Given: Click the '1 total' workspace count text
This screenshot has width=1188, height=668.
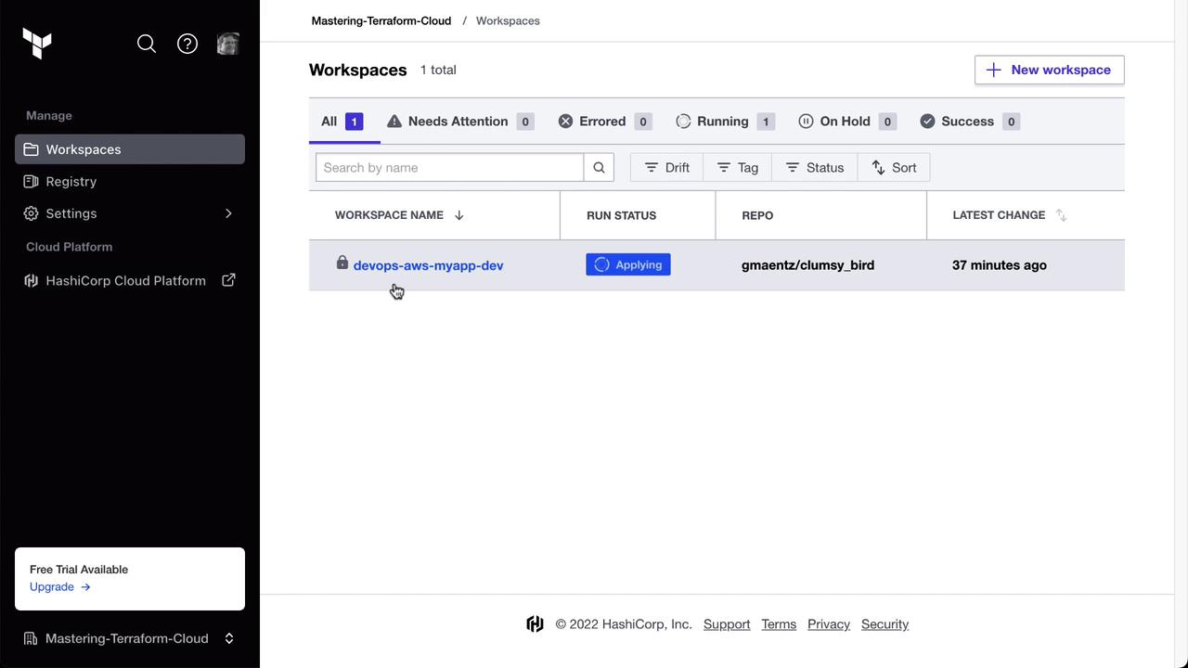Looking at the screenshot, I should (438, 70).
